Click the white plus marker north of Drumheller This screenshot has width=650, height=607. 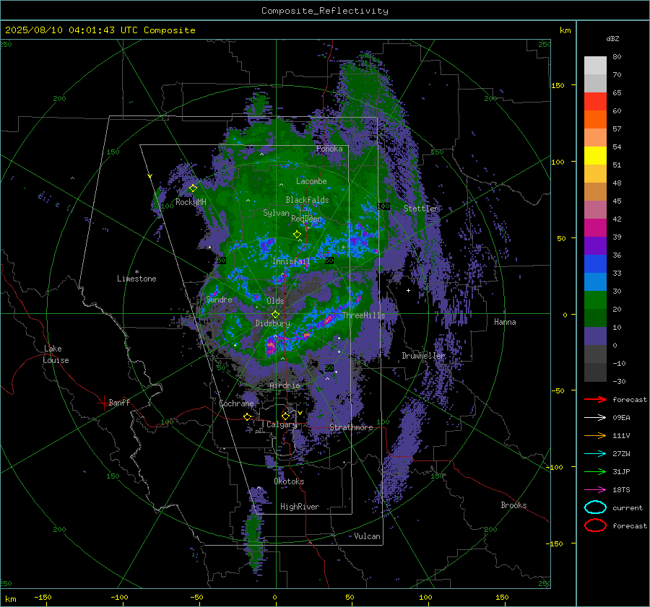pos(408,290)
